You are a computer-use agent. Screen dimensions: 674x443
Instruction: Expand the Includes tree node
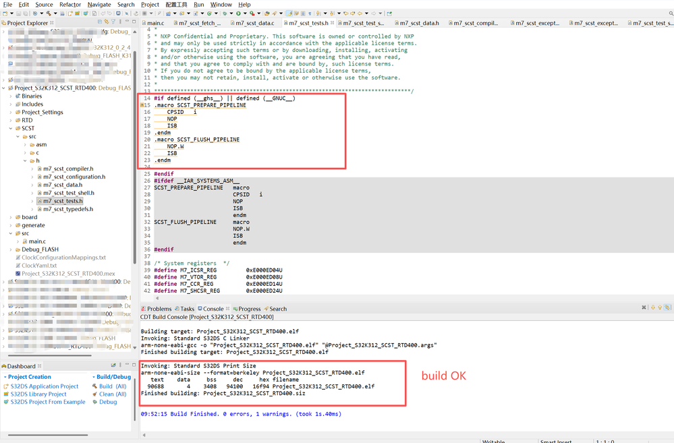[x=11, y=105]
